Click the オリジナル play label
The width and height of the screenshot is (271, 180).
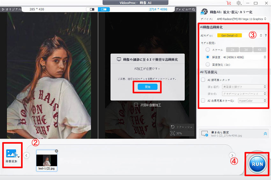coord(11,9)
